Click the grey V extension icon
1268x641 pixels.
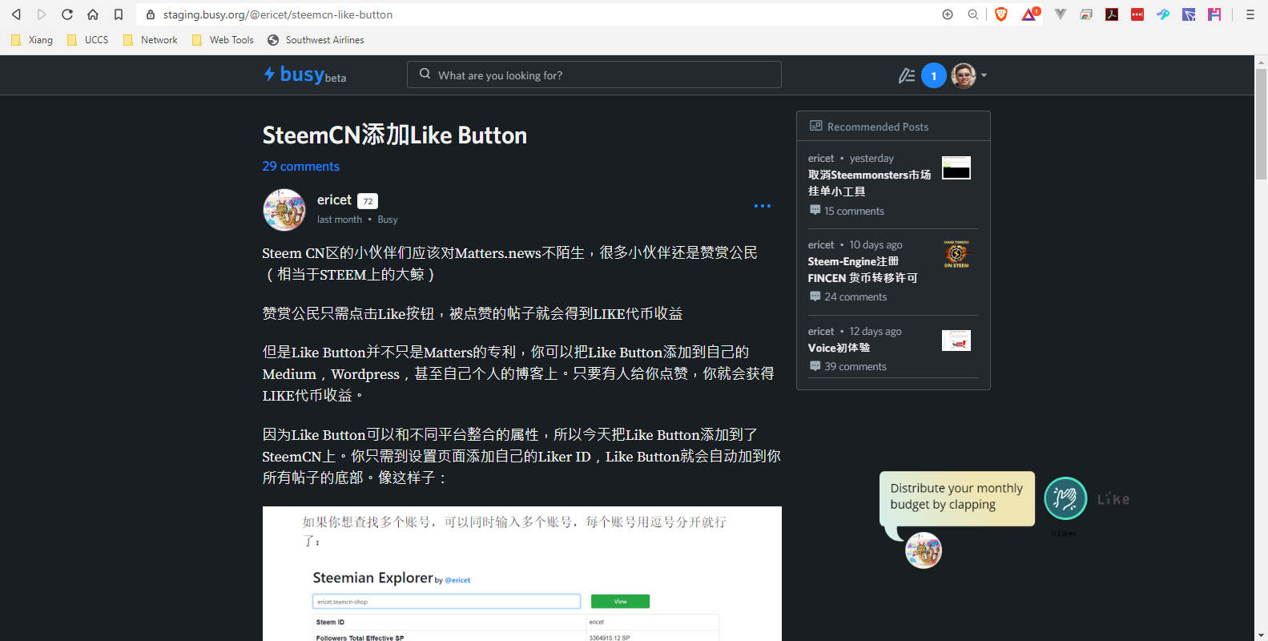pos(1061,14)
